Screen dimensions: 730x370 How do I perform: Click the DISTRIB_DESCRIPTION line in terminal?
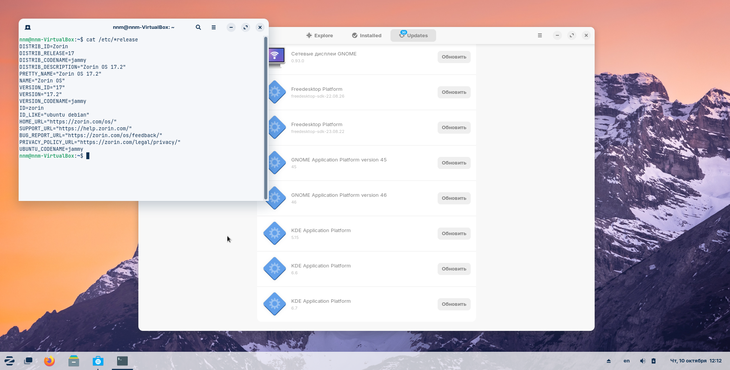coord(73,67)
